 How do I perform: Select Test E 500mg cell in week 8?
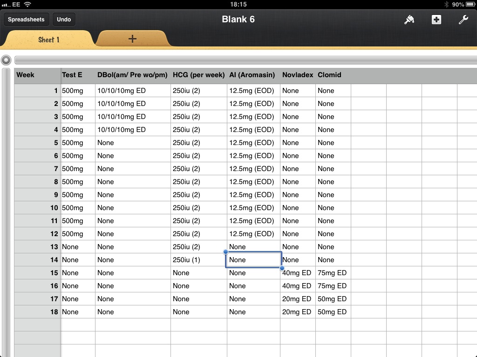78,182
